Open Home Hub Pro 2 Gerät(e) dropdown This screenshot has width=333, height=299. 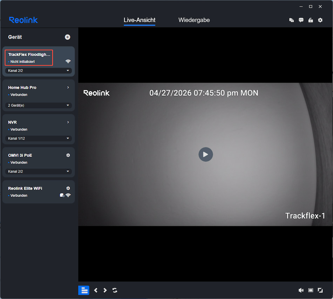click(39, 105)
